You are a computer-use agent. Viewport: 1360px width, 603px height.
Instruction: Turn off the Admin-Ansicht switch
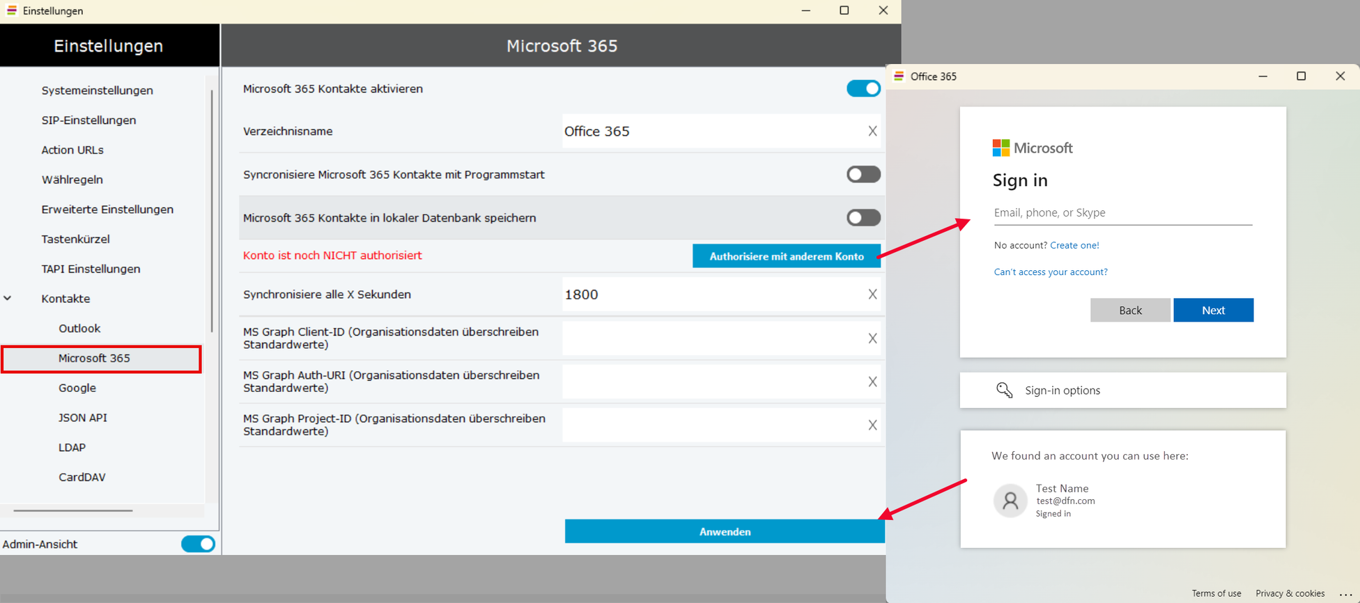(x=198, y=544)
